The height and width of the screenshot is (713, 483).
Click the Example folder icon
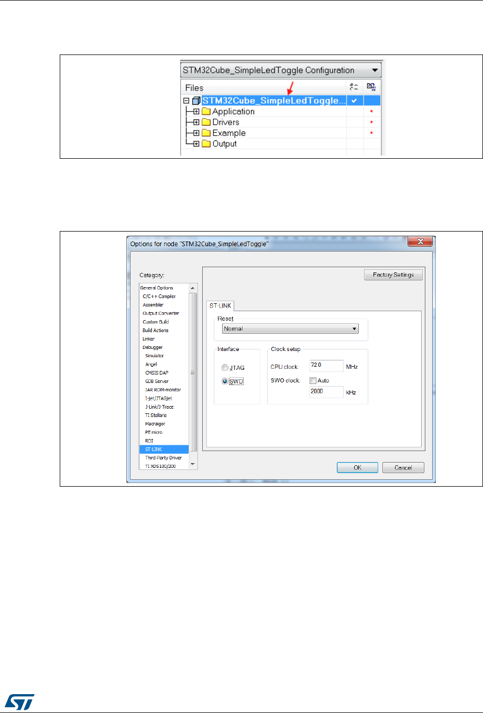pos(206,133)
